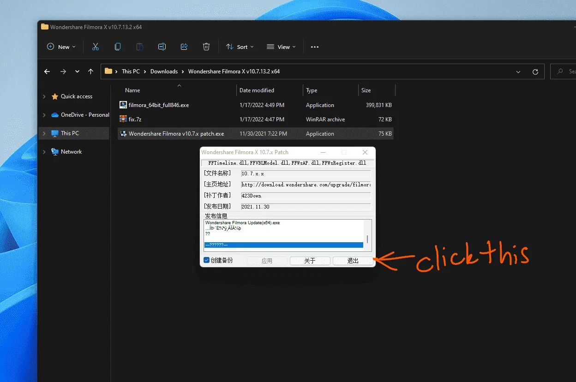Screen dimensions: 576x382
Task: Click the 退出 exit button
Action: coord(353,261)
